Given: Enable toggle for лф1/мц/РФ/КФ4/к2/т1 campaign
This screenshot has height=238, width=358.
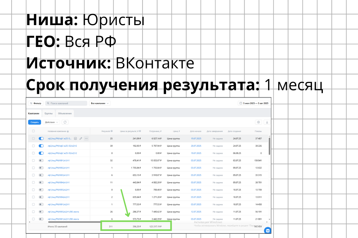Looking at the screenshot, I should pyautogui.click(x=41, y=197).
